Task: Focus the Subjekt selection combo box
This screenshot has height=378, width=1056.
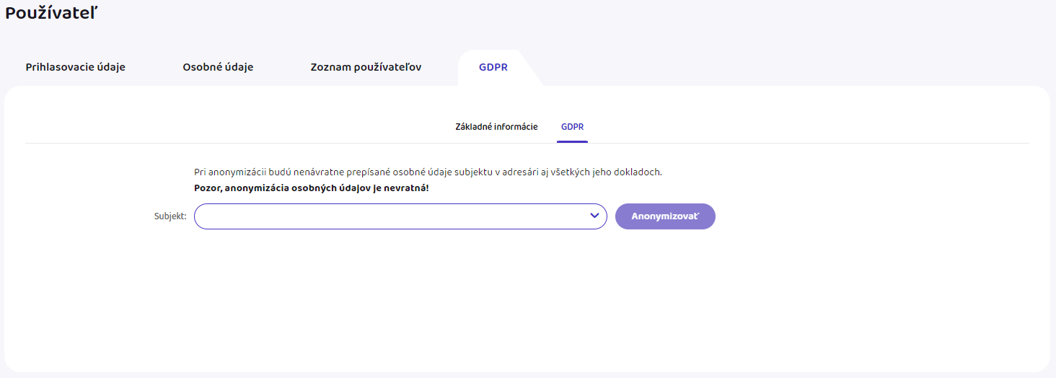Action: coord(390,216)
